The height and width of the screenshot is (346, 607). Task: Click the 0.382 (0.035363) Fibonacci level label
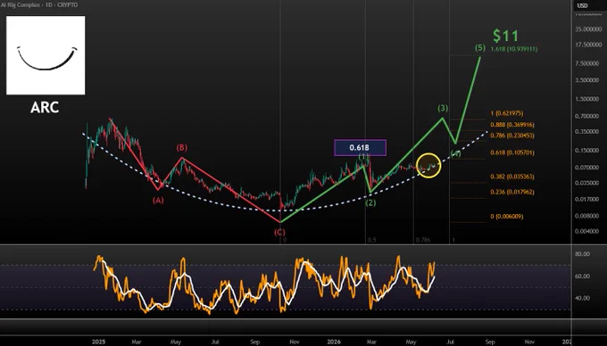512,177
